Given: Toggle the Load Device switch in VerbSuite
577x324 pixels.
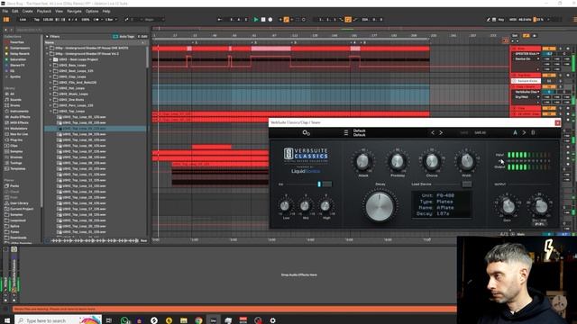Looking at the screenshot, I should point(467,184).
